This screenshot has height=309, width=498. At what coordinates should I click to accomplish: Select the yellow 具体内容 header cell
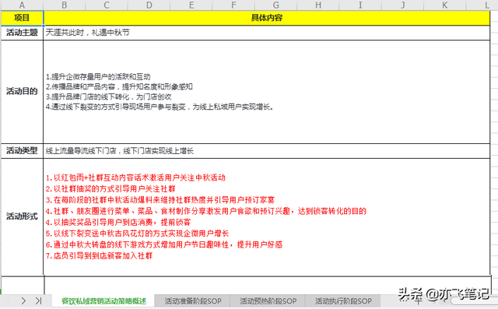(267, 18)
